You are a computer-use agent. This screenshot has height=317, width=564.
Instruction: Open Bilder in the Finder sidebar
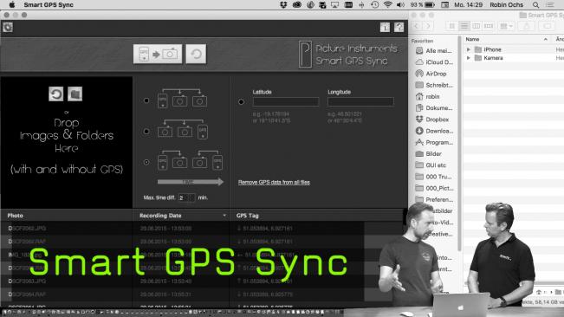tap(429, 154)
